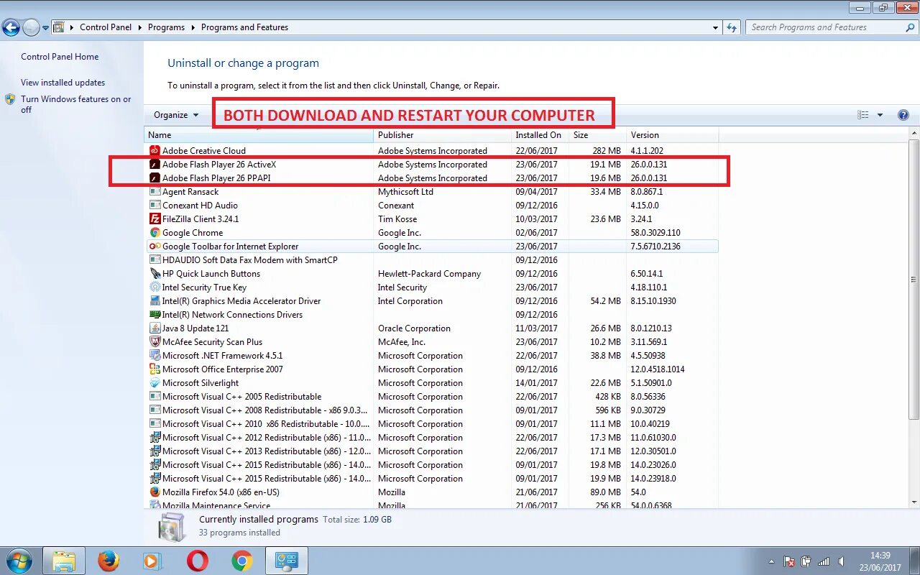Click the Adobe Flash Player 26 ActiveX icon
Viewport: 920px width, 575px height.
tap(155, 165)
